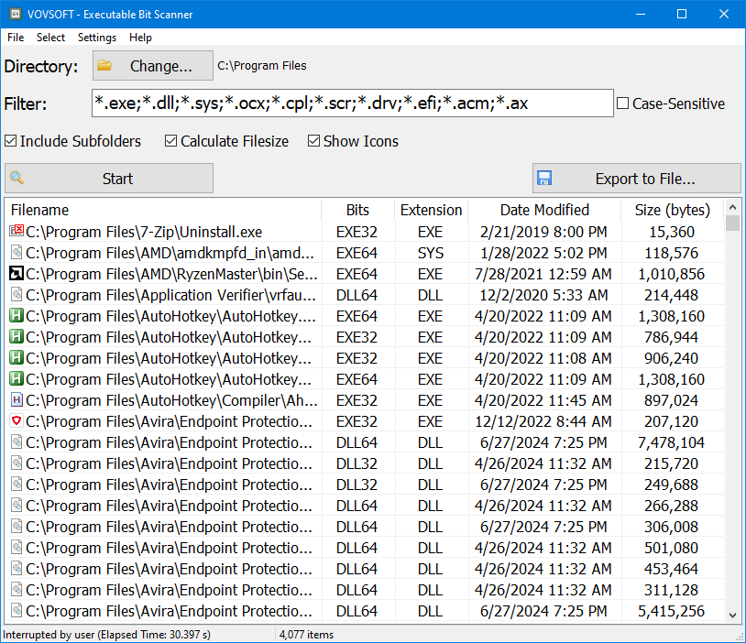746x643 pixels.
Task: Click the icon of the 249,688 byte Avira DLL
Action: coord(16,485)
